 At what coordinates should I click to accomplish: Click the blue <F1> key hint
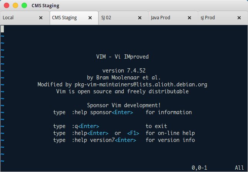tap(133, 133)
